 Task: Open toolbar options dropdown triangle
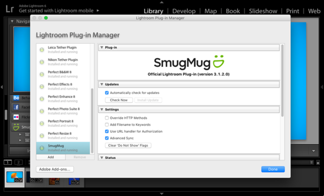point(314,151)
